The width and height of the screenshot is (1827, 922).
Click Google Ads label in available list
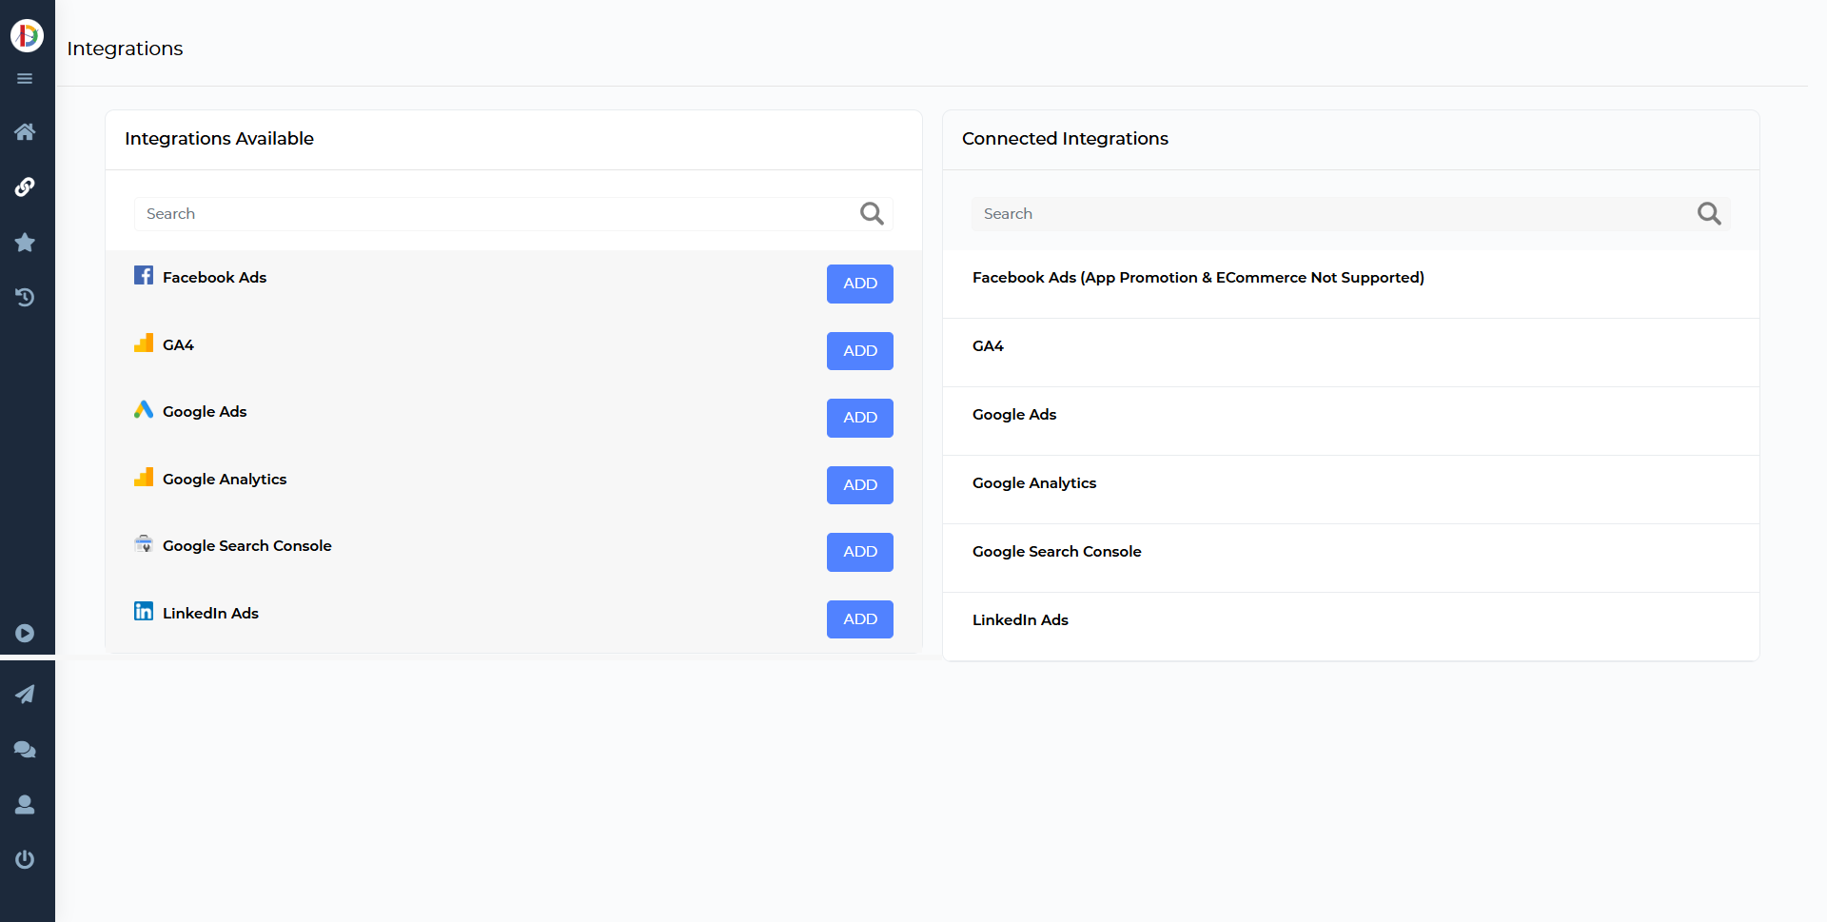(205, 412)
